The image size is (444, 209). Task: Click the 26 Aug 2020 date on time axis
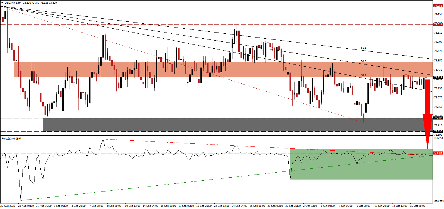coord(8,206)
